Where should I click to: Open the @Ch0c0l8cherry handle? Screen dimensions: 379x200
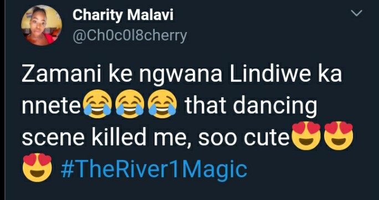coord(130,36)
